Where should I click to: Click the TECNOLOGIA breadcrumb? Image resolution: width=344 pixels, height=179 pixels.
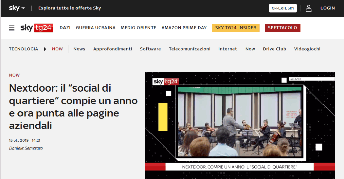coord(24,49)
